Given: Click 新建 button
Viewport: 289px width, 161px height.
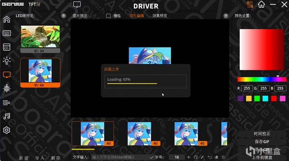Looking at the screenshot, I should [x=24, y=158].
